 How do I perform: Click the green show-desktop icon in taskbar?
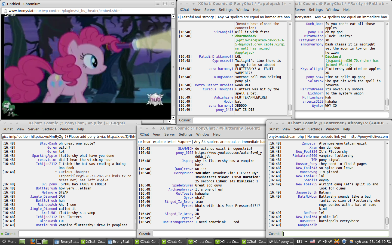[x=22, y=241]
